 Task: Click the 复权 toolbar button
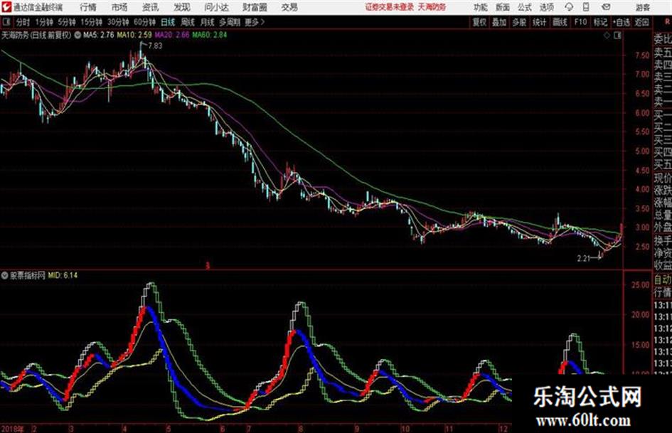(479, 22)
